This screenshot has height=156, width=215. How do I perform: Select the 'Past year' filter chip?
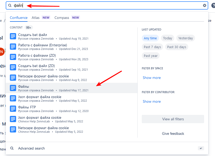coord(151,56)
